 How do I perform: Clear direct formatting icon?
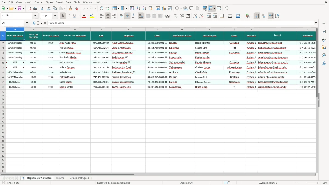tap(76, 8)
